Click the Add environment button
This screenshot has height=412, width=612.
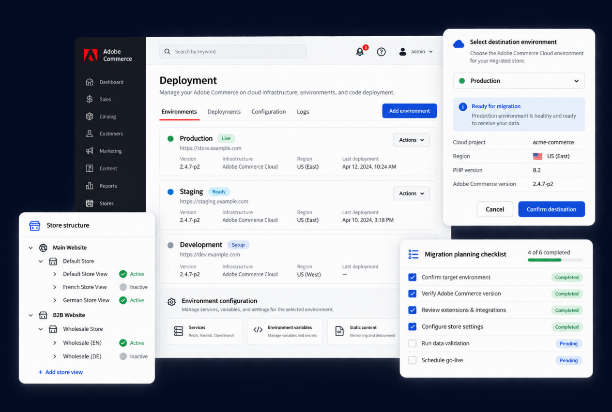pyautogui.click(x=410, y=111)
